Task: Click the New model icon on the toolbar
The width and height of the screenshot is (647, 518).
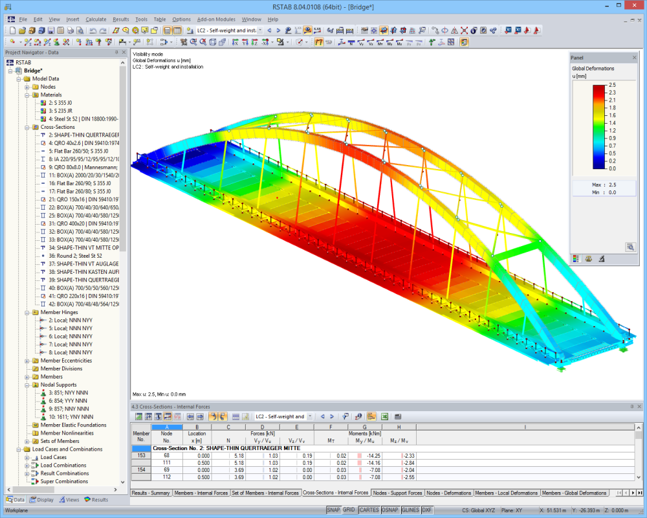Action: pyautogui.click(x=13, y=30)
